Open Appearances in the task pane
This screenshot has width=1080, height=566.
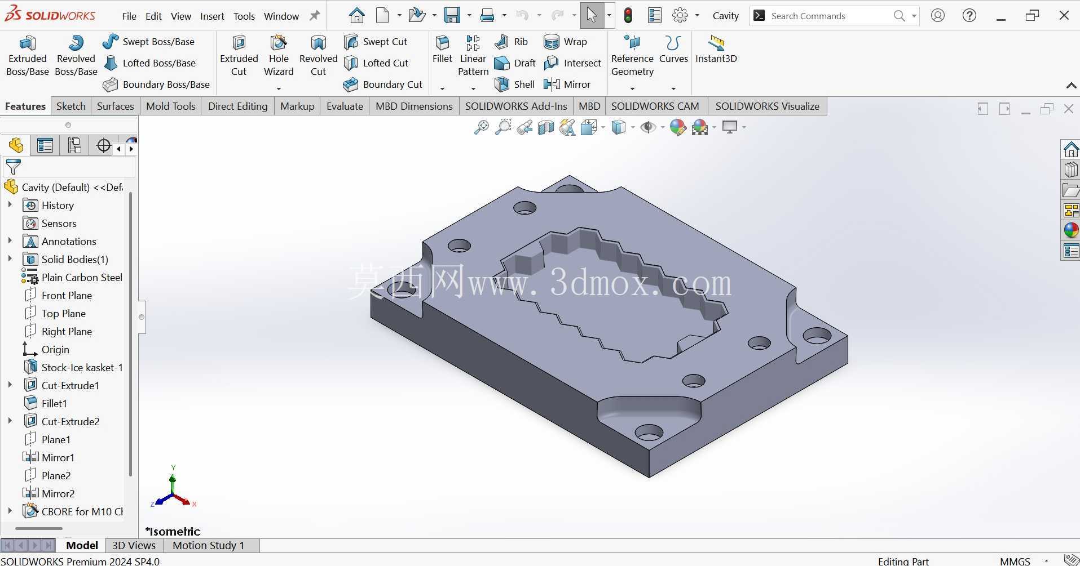(x=1070, y=230)
